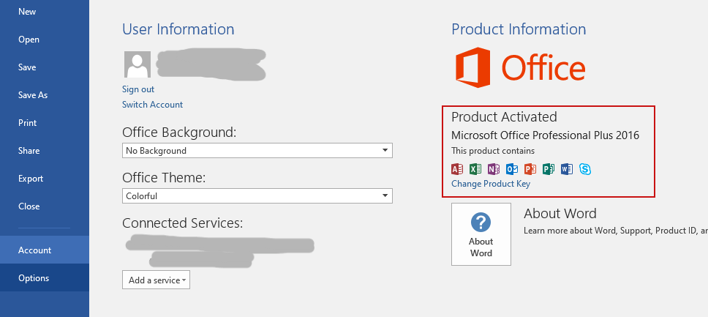Click the Sign out link
Viewport: 708px width, 317px height.
138,89
